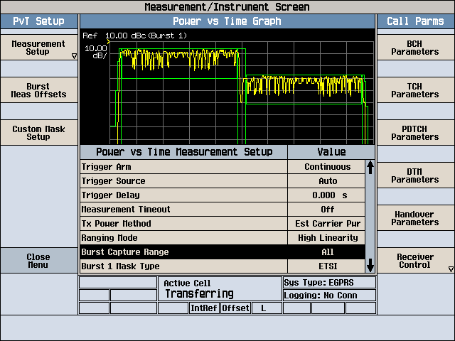Click the Value column header
The image size is (455, 341).
[x=331, y=152]
